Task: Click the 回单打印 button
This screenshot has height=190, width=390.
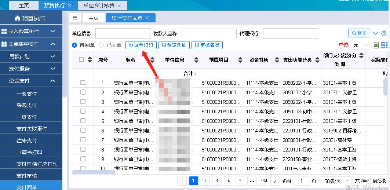Action: click(x=141, y=45)
